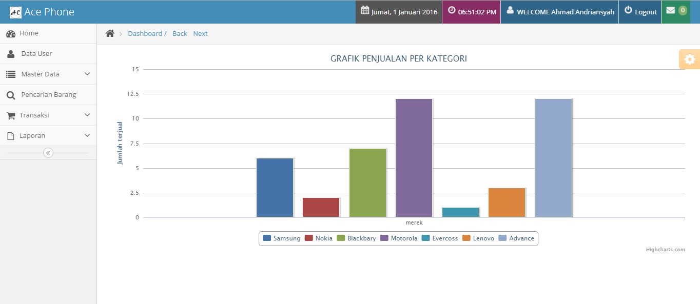Click the Transaksi shopping cart icon

(x=11, y=115)
